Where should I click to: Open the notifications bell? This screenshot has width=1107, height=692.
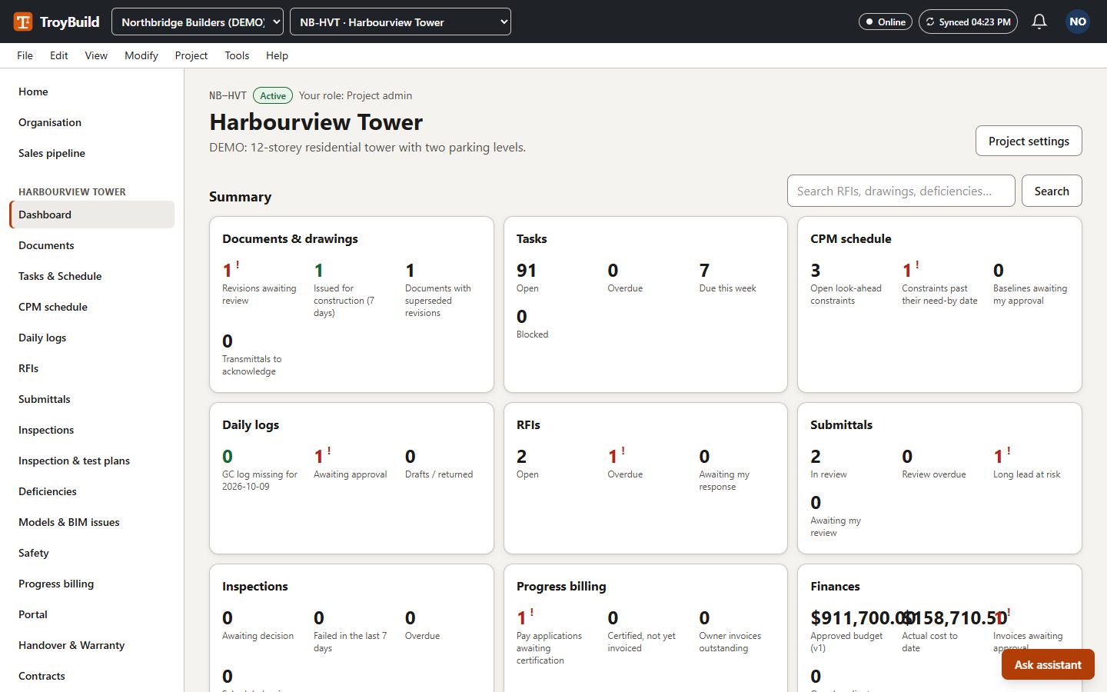1039,22
